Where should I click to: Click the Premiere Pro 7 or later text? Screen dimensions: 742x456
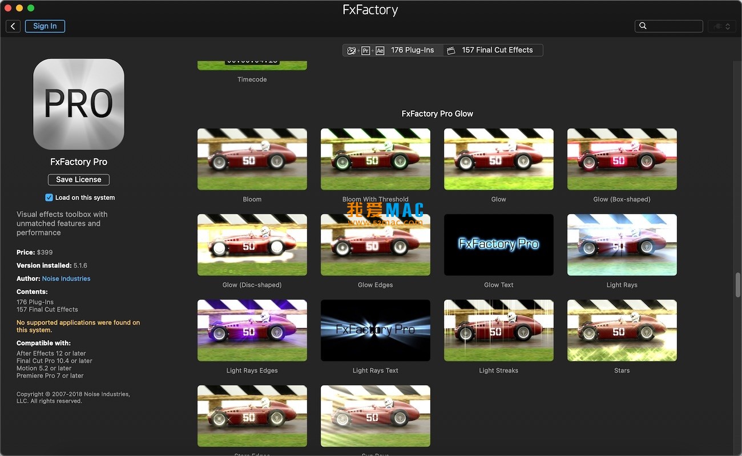[50, 376]
